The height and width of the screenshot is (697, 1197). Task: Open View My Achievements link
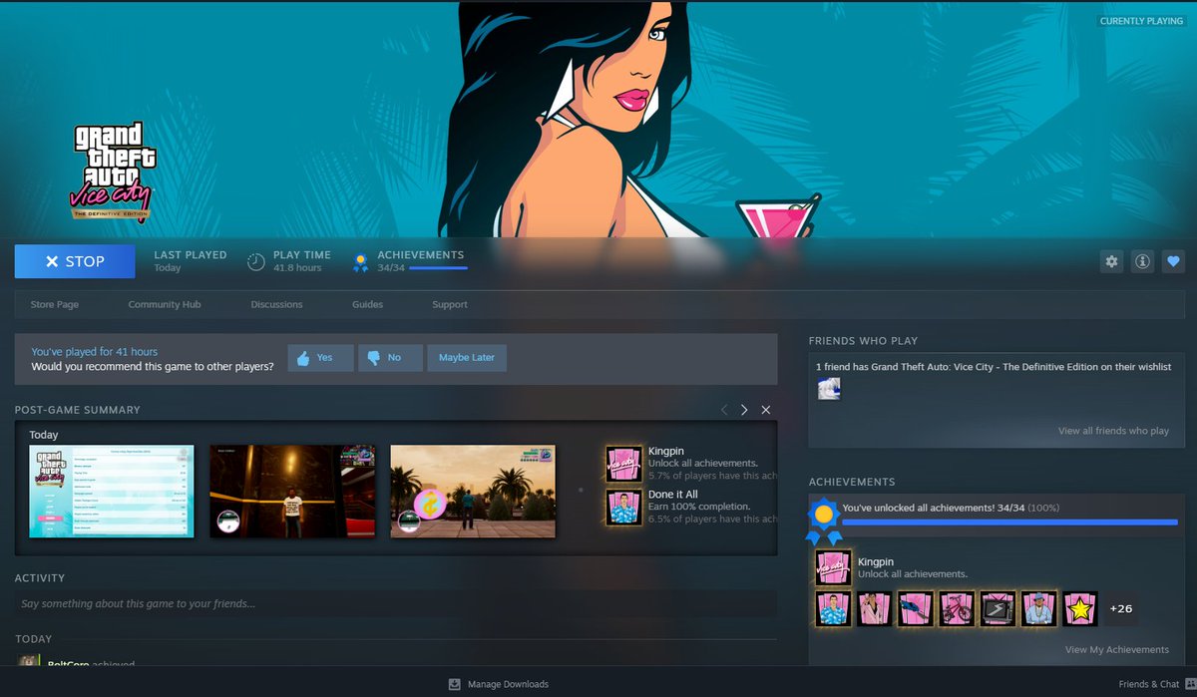(x=1116, y=649)
